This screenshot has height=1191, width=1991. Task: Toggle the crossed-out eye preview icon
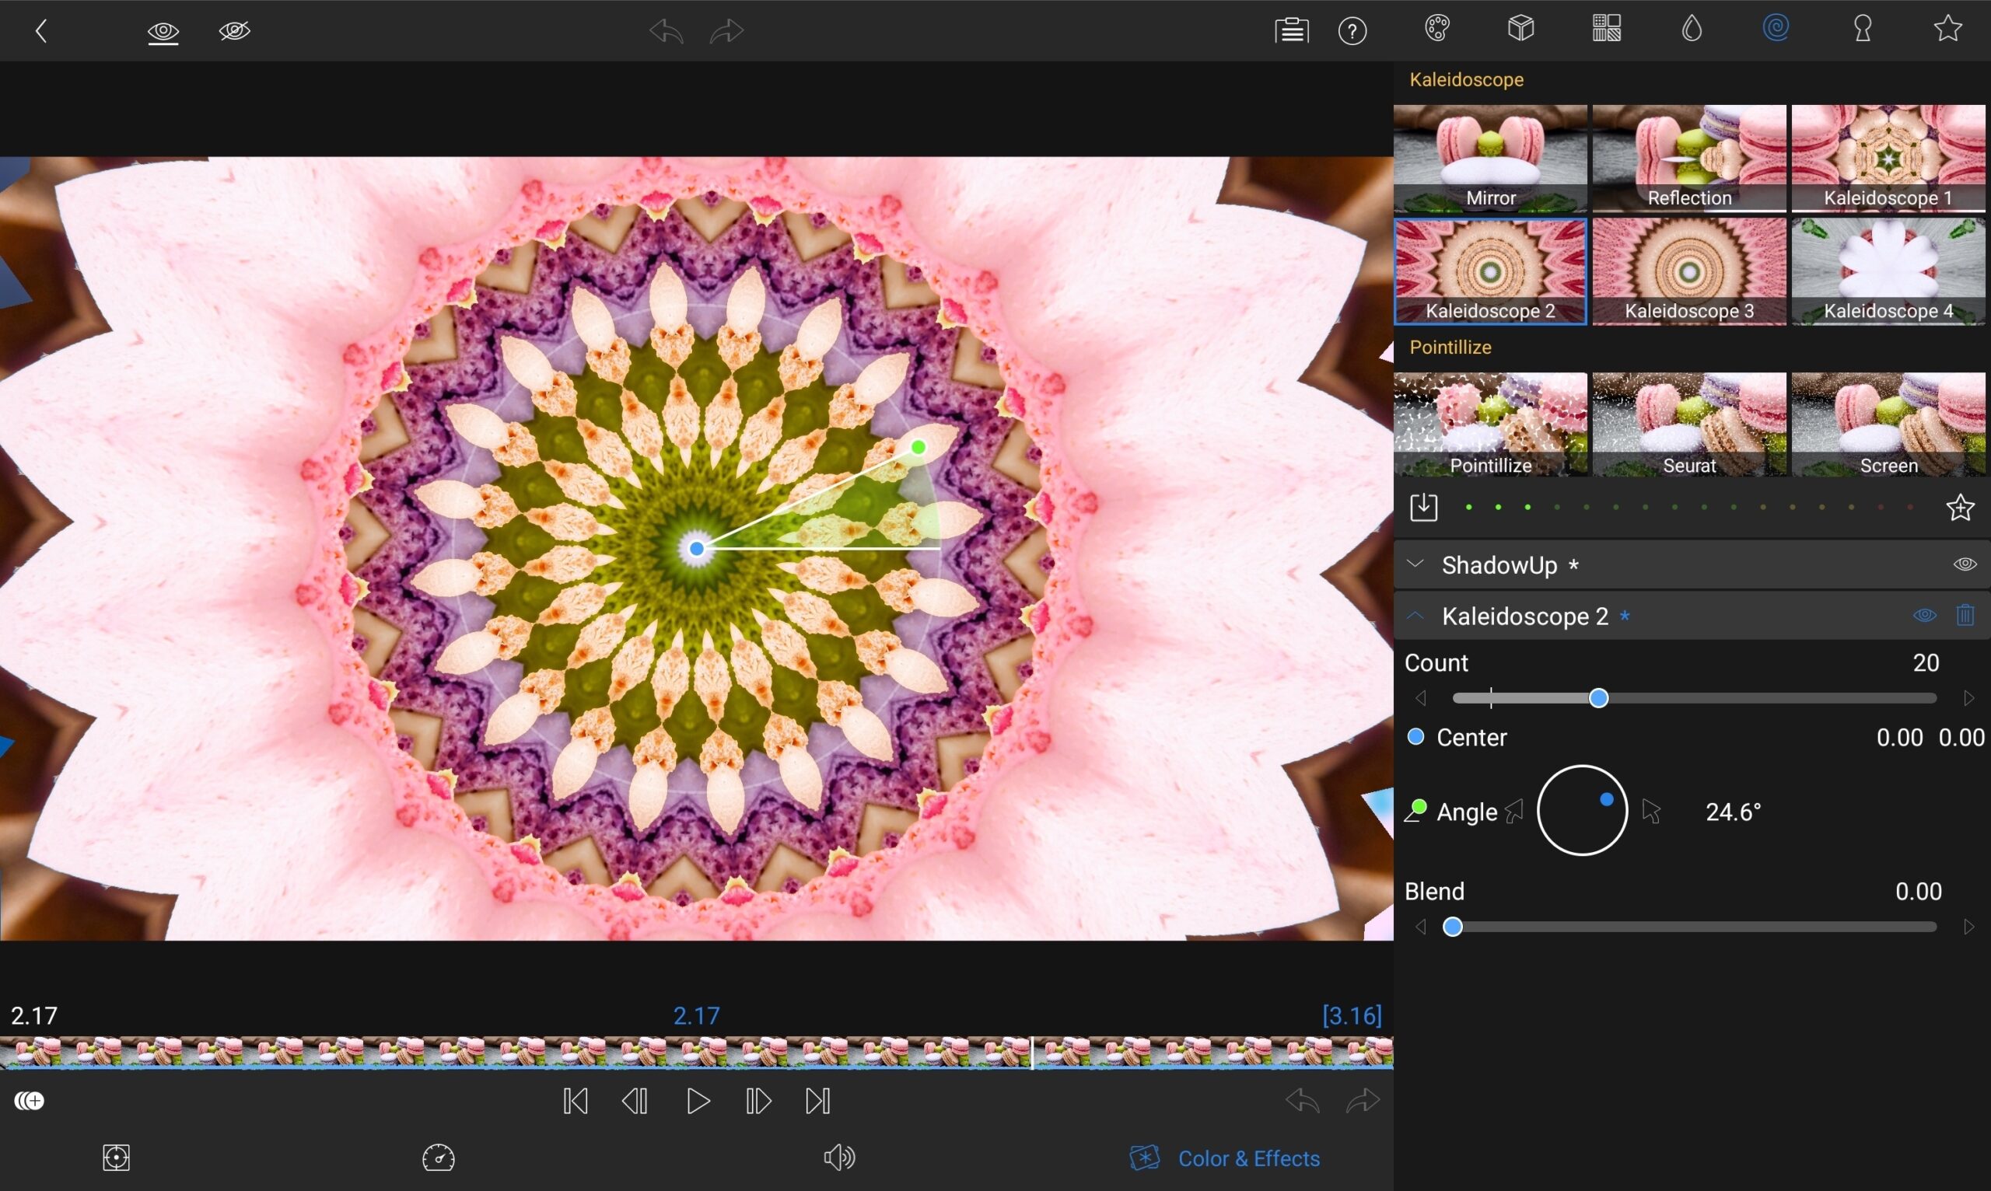point(234,31)
